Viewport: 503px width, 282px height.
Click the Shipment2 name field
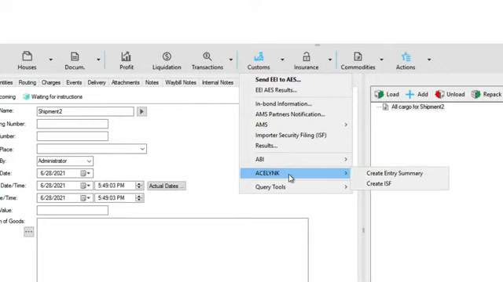click(86, 111)
